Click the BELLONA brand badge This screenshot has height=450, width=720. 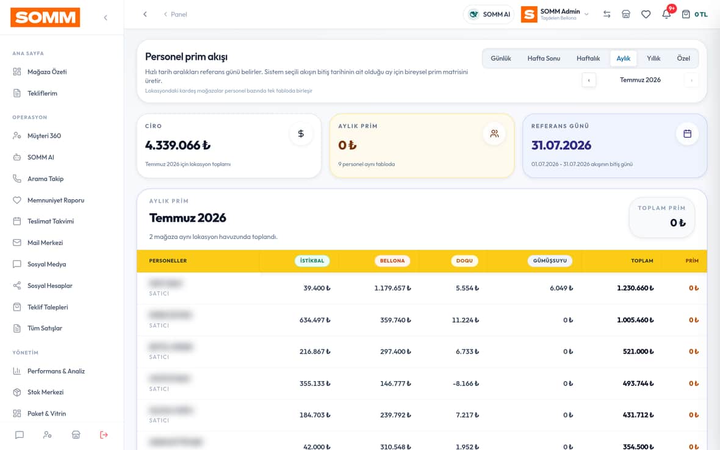pyautogui.click(x=392, y=260)
